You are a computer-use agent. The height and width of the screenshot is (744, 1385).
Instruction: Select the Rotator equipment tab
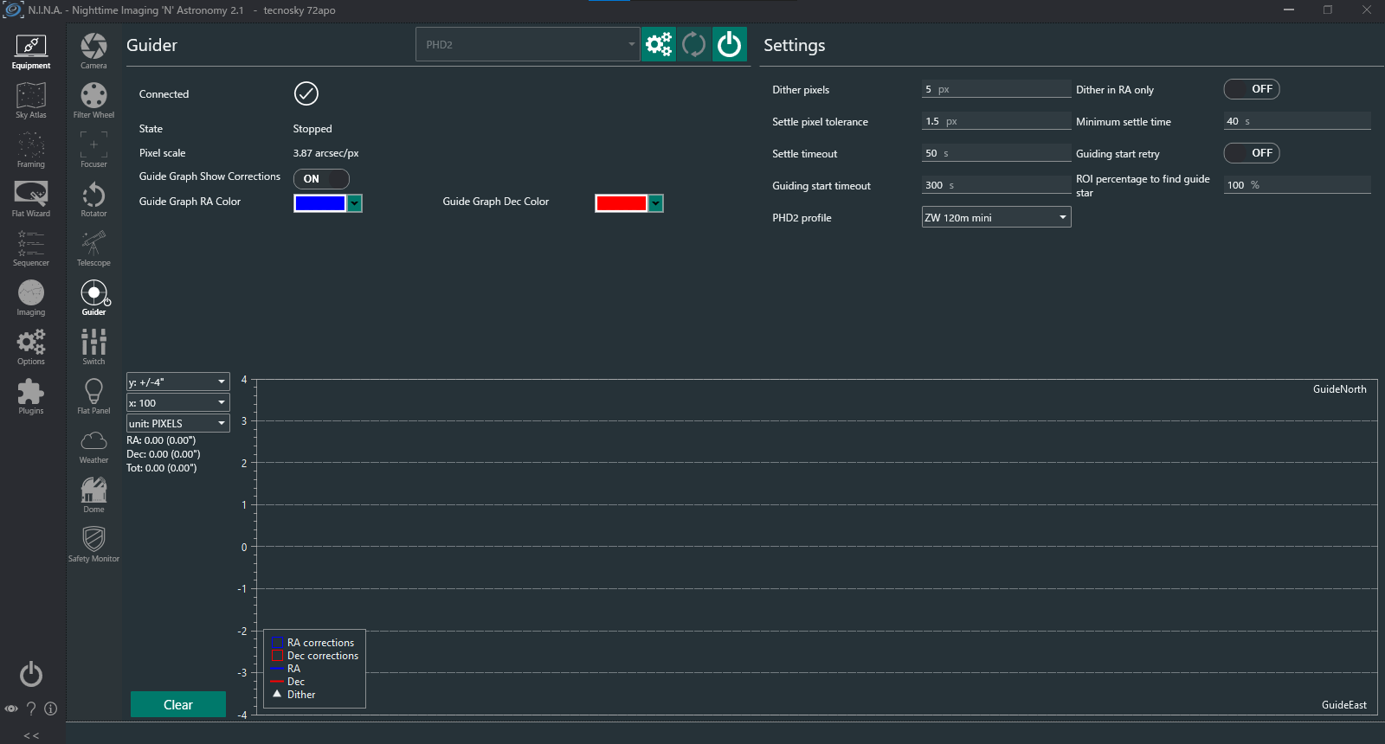pyautogui.click(x=93, y=200)
